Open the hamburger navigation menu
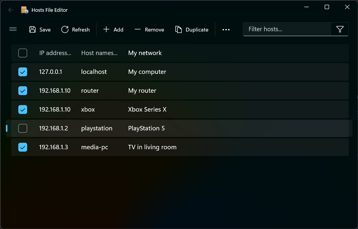The image size is (358, 229). tap(13, 29)
